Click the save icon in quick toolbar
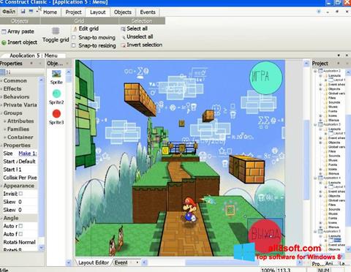Screen dimensions: 351x272 pyautogui.click(x=23, y=11)
